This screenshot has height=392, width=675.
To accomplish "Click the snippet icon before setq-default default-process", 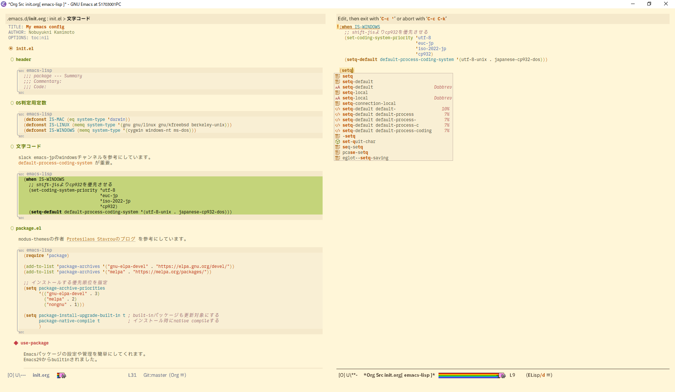I will [x=337, y=114].
